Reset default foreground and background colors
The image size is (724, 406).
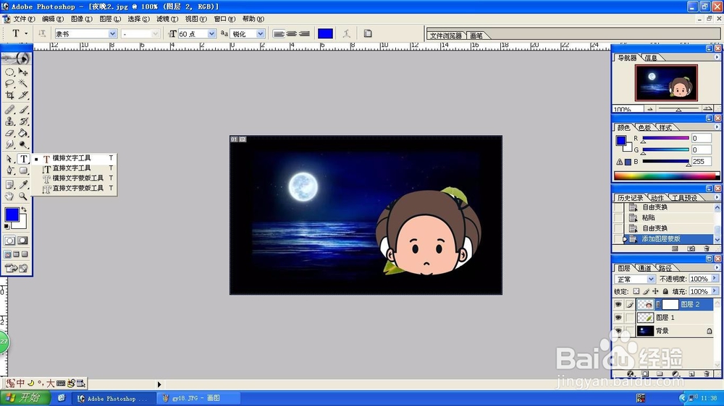pos(7,226)
